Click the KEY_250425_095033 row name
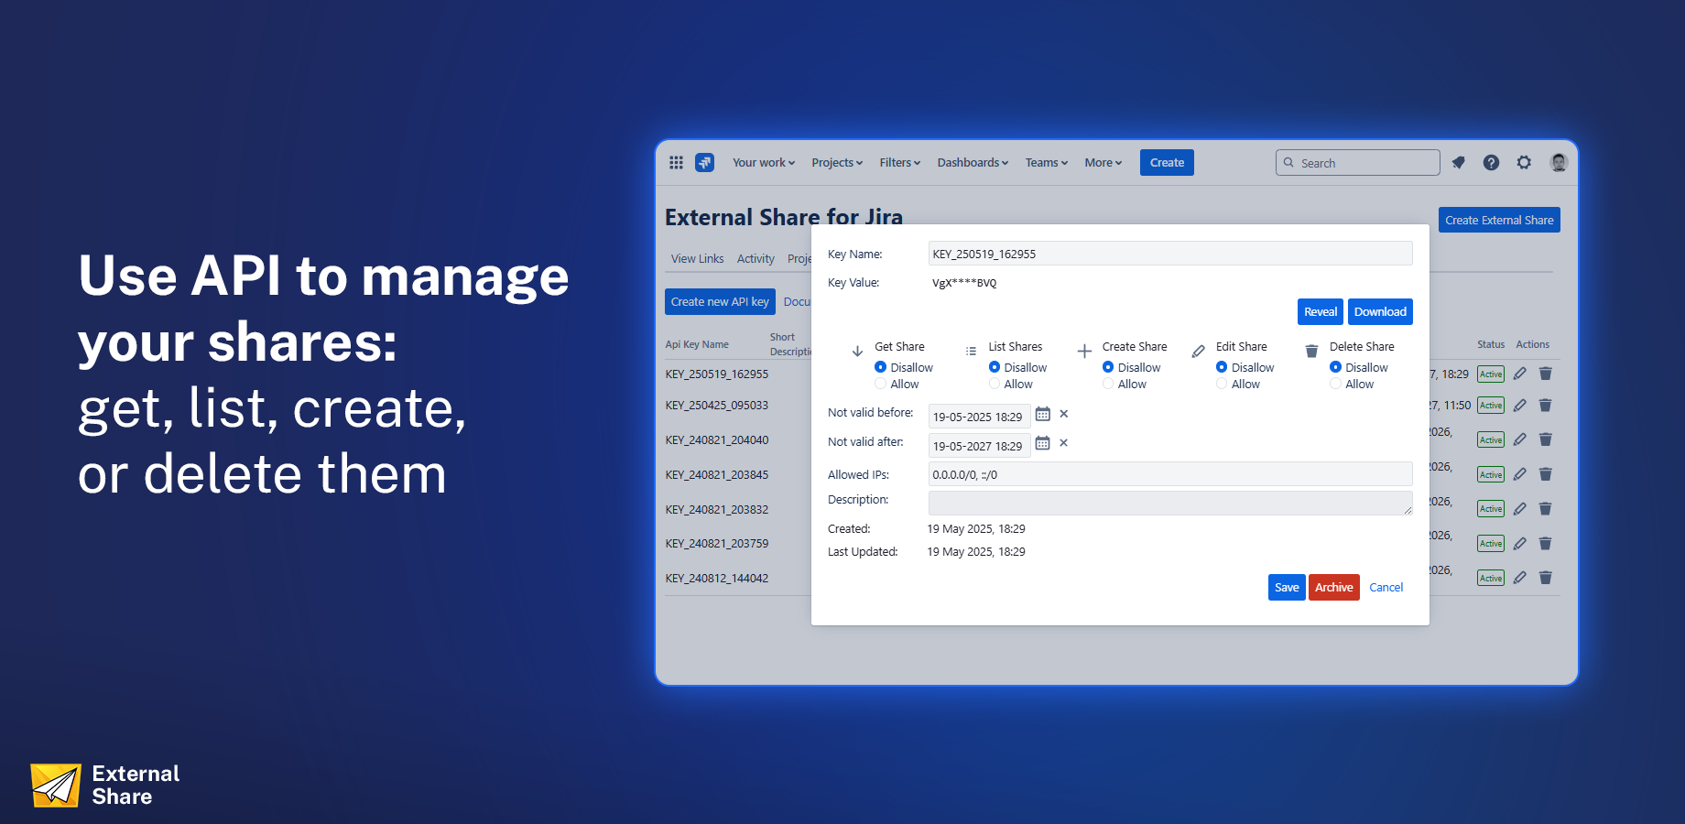Image resolution: width=1685 pixels, height=824 pixels. (717, 405)
